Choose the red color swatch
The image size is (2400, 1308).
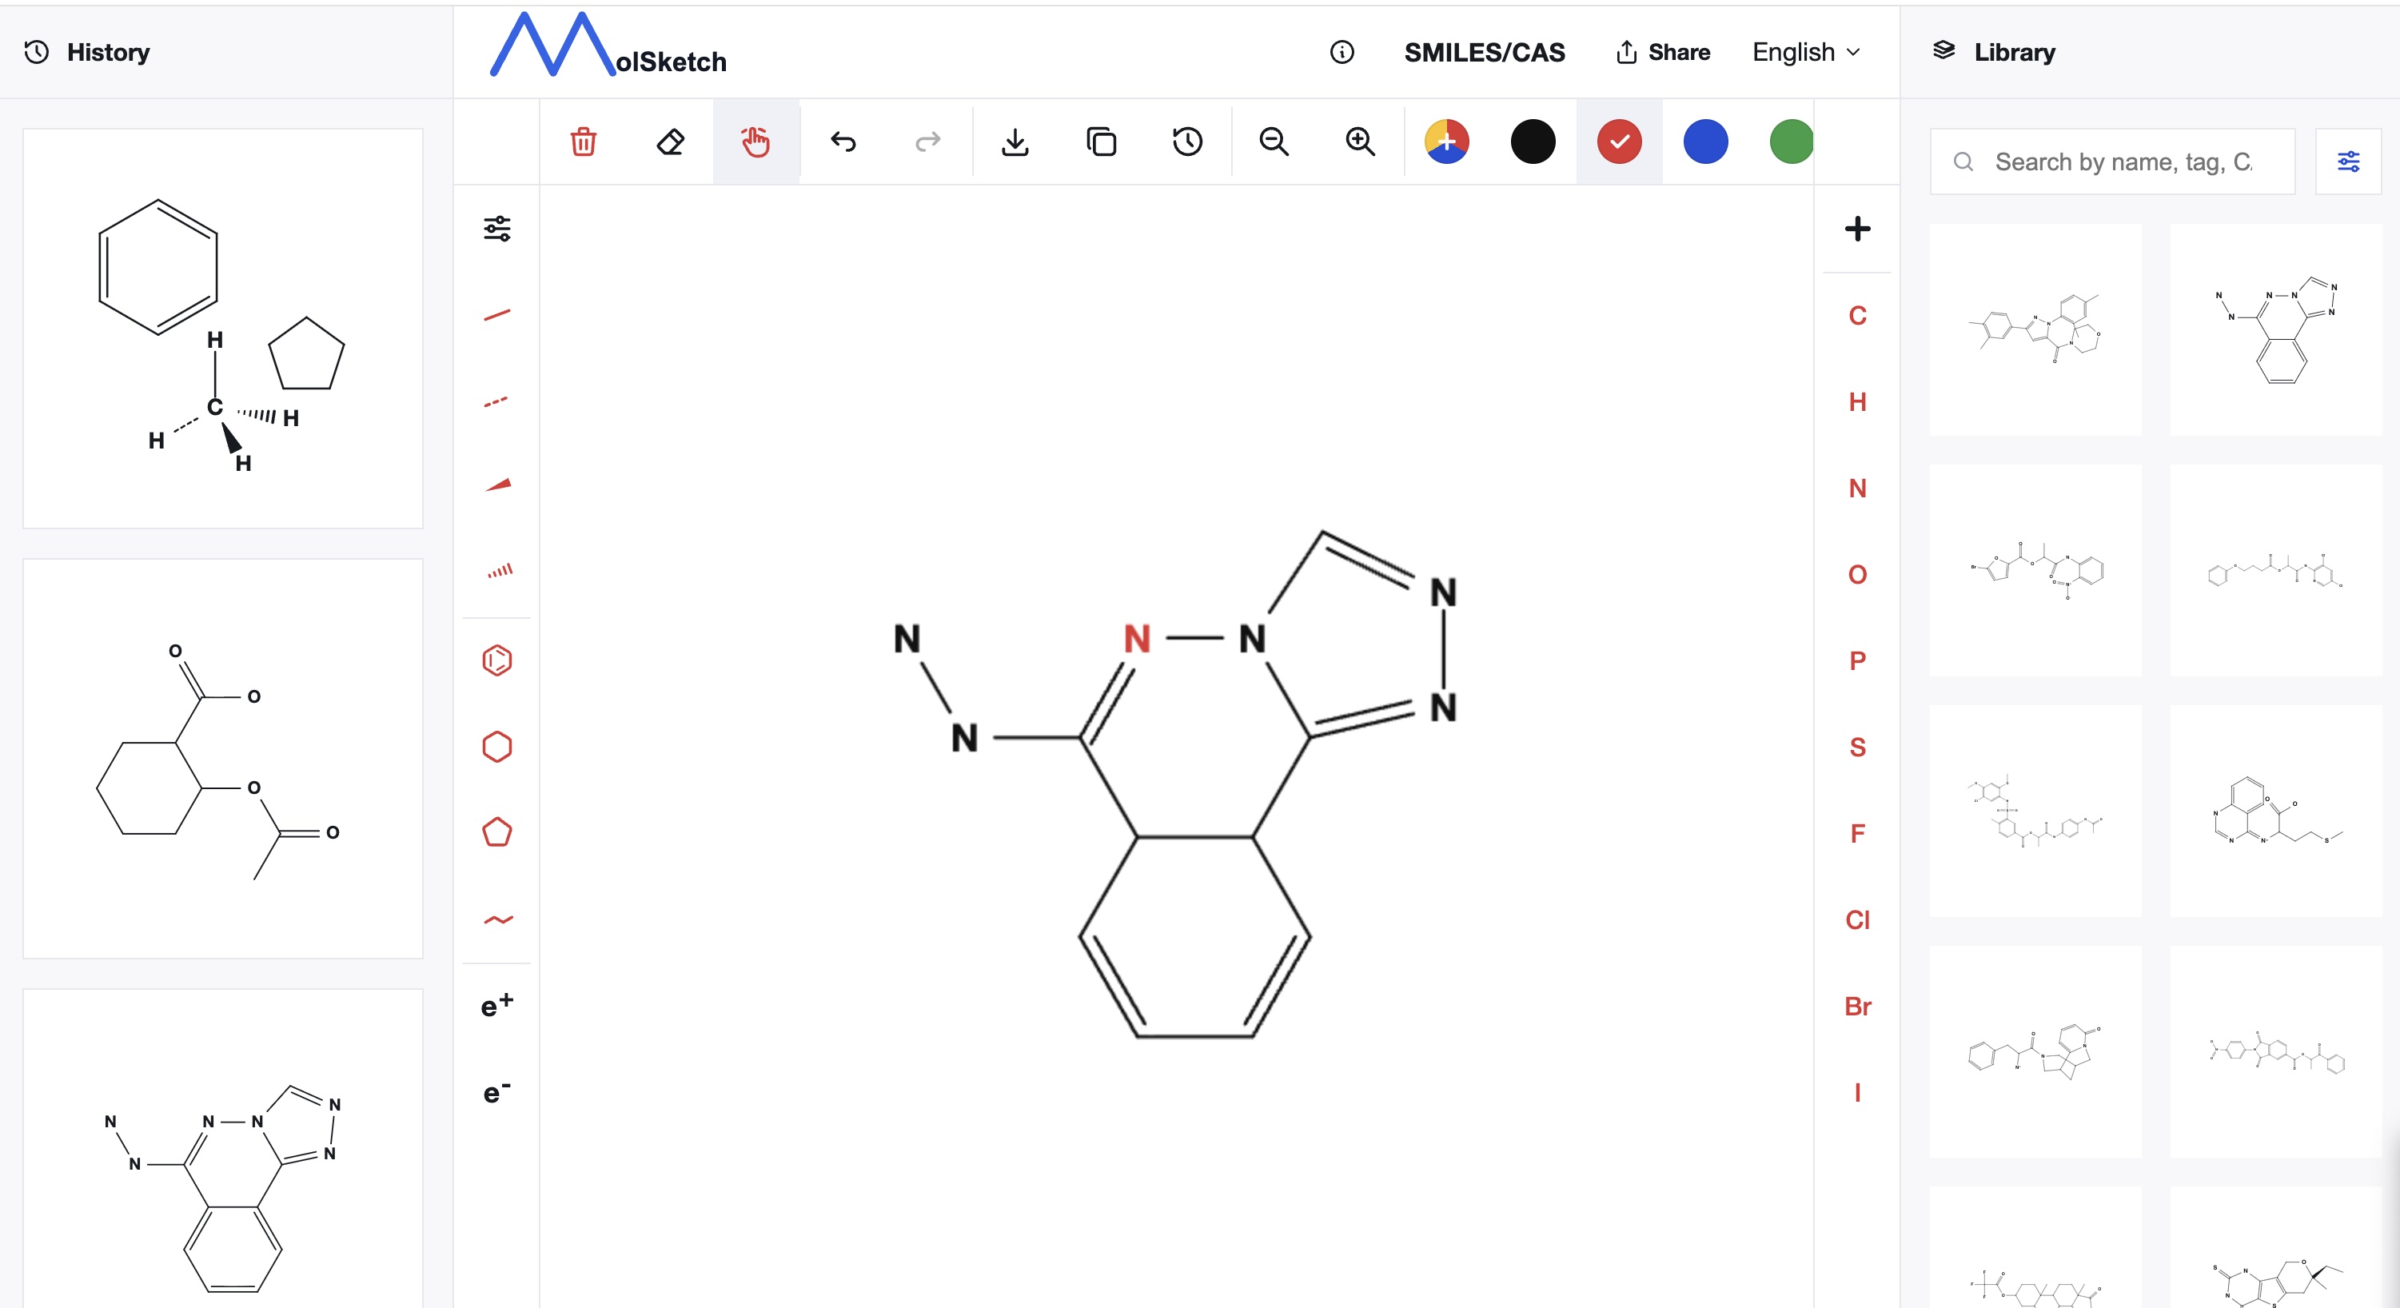click(1618, 142)
